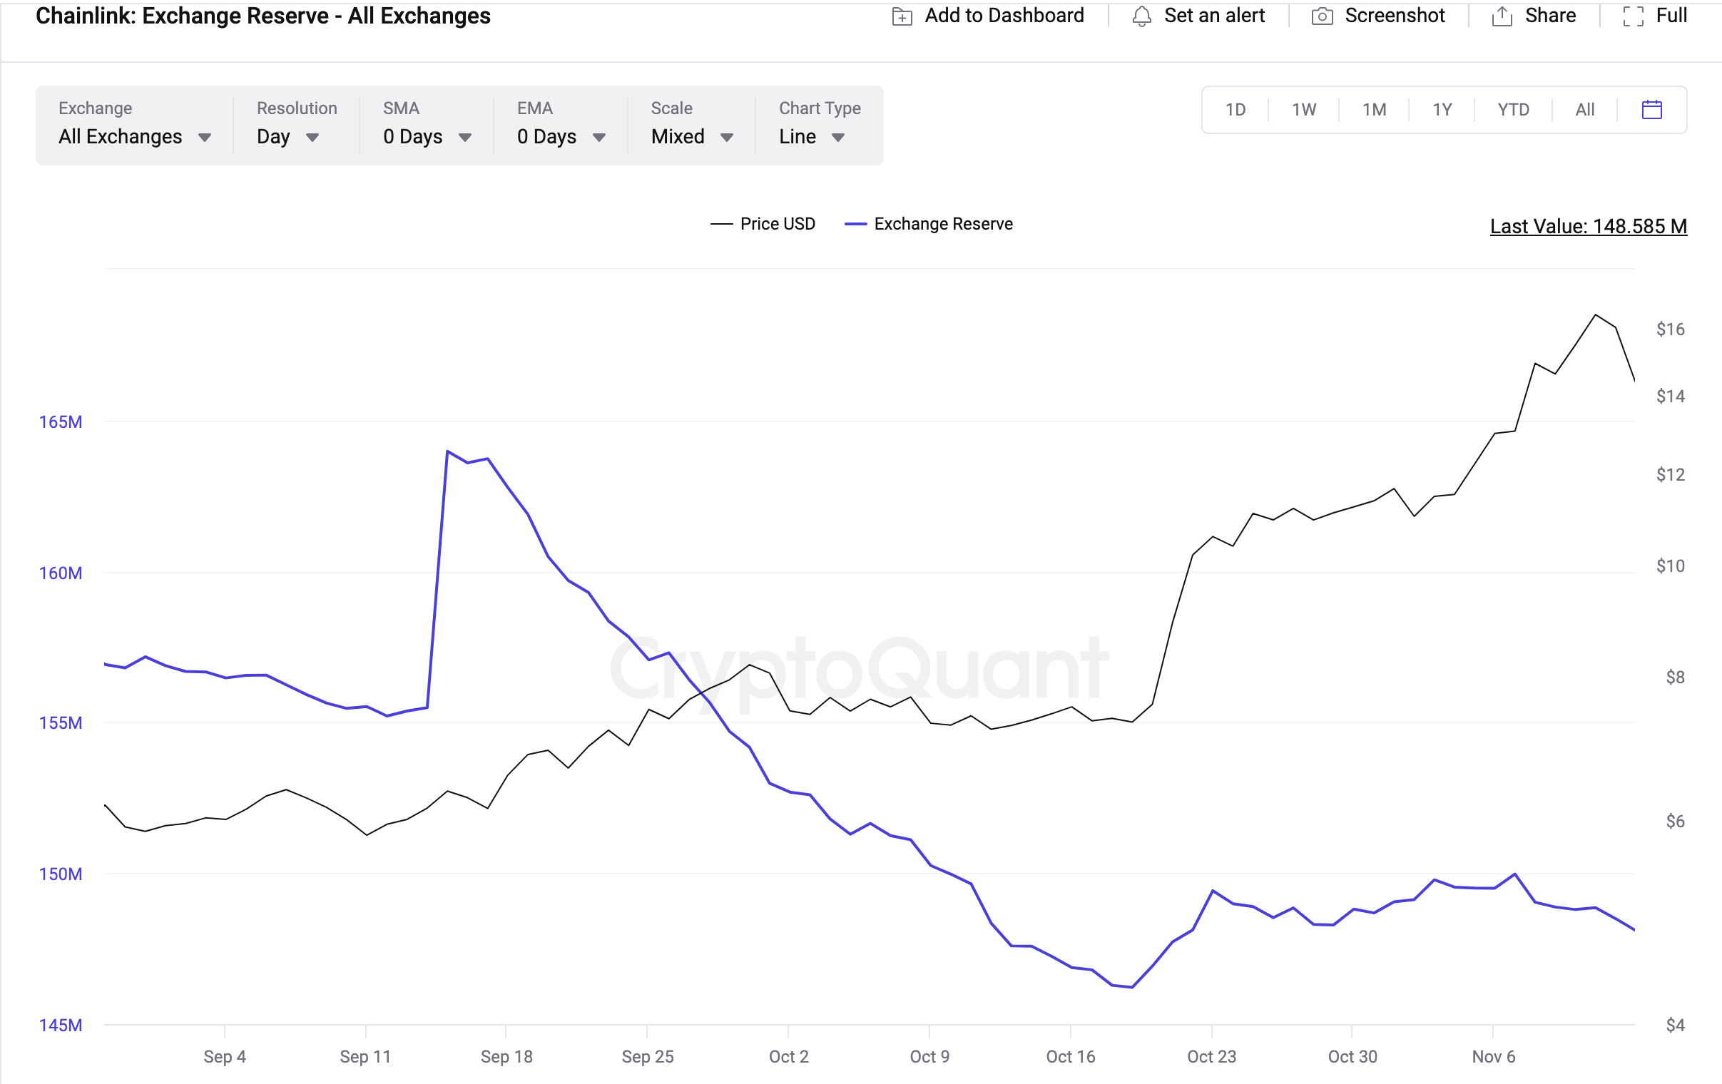Click the bell alert icon
Screen dimensions: 1722x1084
[x=1141, y=16]
